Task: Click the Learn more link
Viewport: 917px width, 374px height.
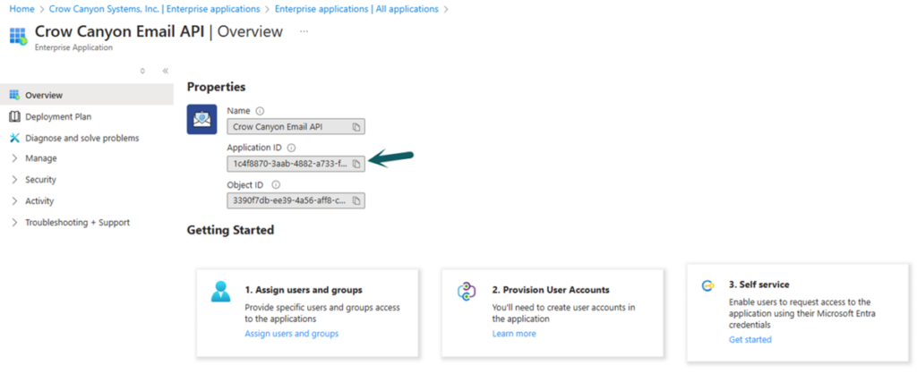Action: [x=514, y=334]
